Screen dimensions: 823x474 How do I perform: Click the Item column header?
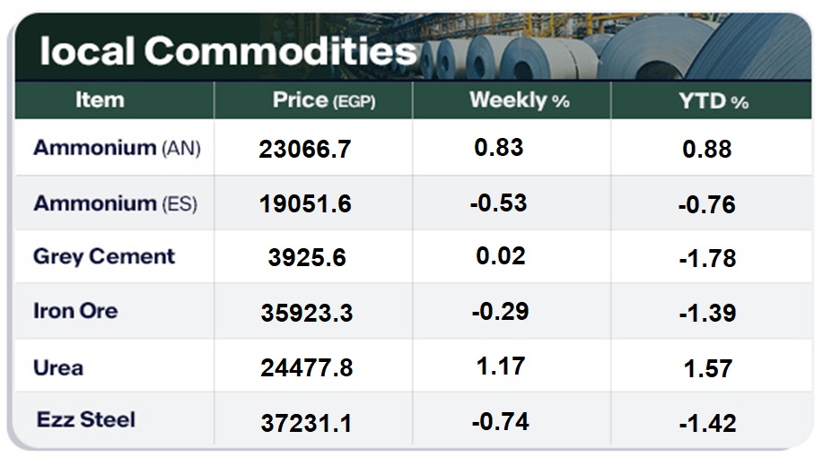(x=100, y=100)
